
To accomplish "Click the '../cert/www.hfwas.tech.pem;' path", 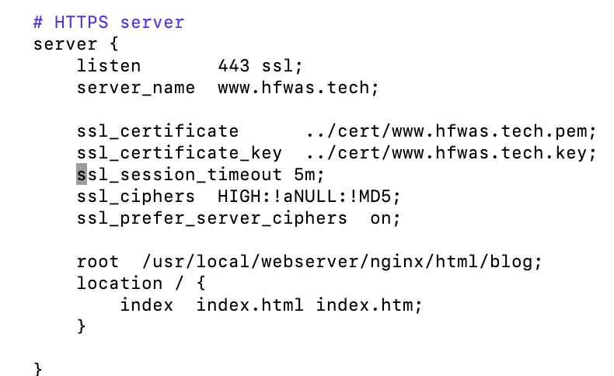I will pos(451,131).
